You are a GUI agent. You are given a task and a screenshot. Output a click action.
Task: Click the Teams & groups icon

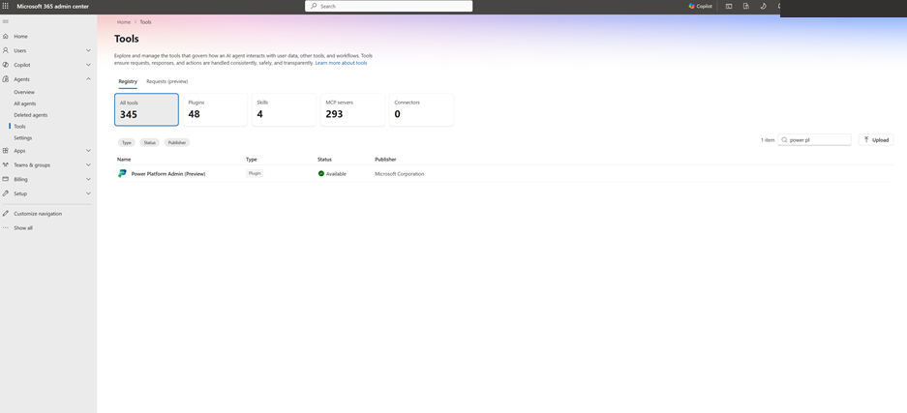click(5, 165)
